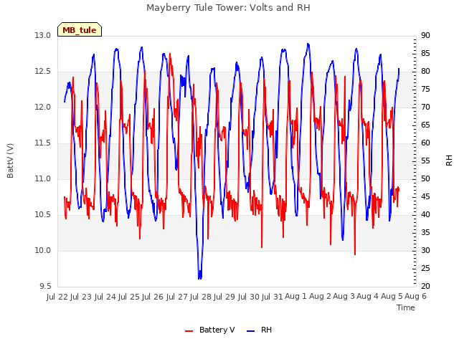Click the 20 RH tick label
Viewport: 459px width, 344px height.
click(425, 286)
